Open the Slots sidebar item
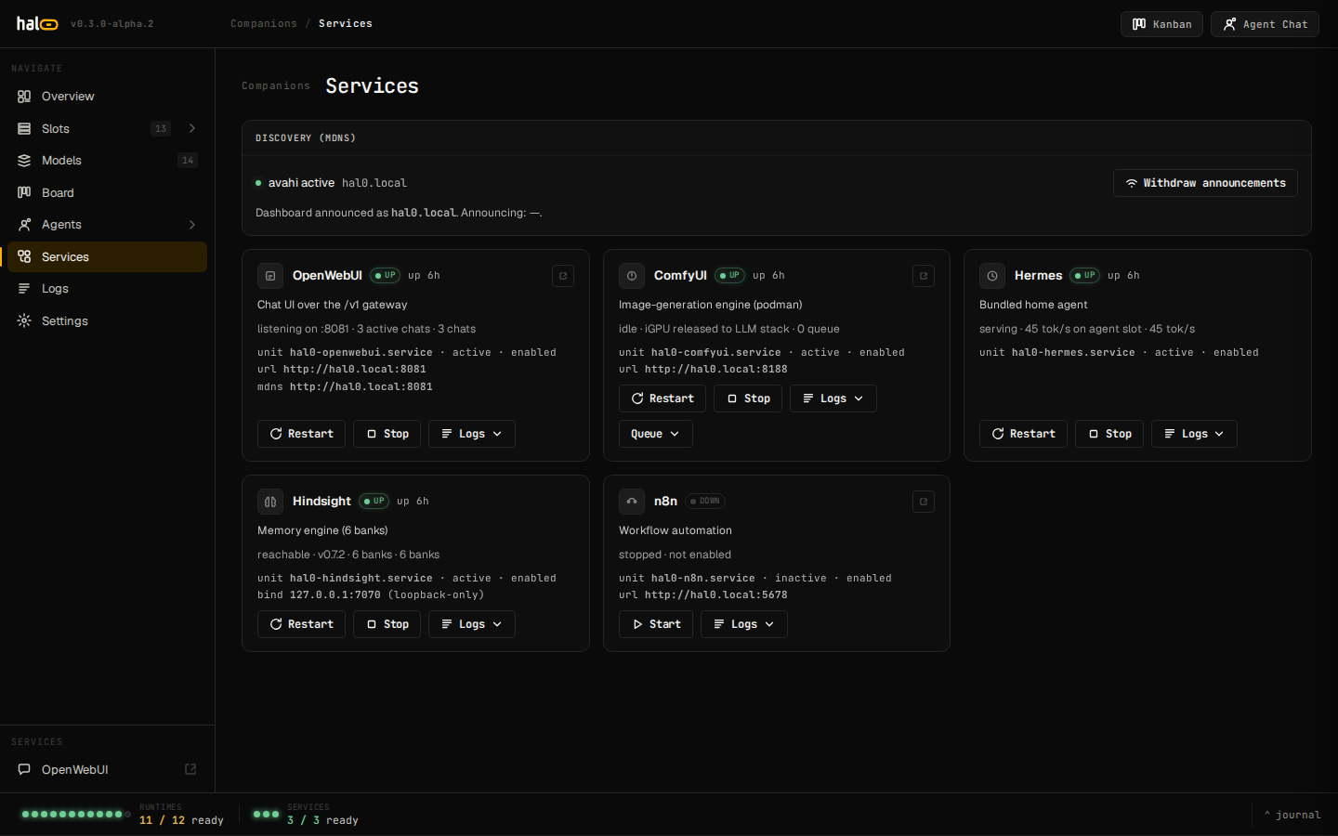Image resolution: width=1338 pixels, height=836 pixels. click(107, 128)
